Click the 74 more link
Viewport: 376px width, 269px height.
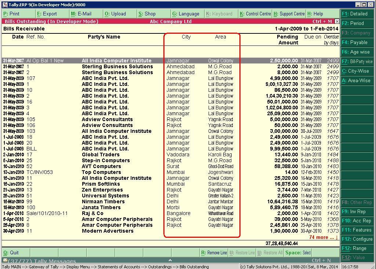point(320,237)
